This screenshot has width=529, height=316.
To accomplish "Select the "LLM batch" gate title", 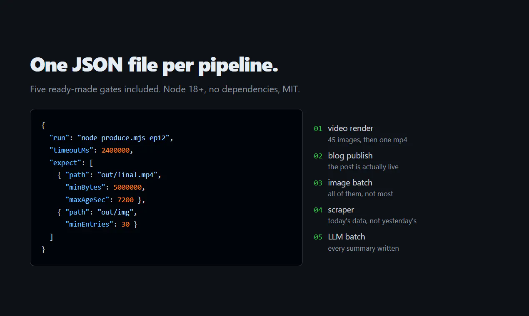I will pyautogui.click(x=347, y=237).
